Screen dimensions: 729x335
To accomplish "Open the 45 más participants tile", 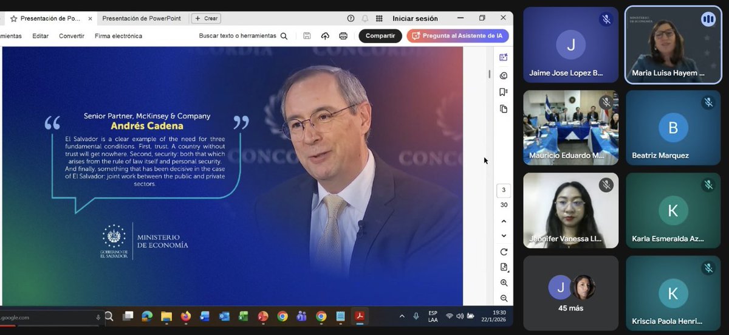I will [571, 293].
